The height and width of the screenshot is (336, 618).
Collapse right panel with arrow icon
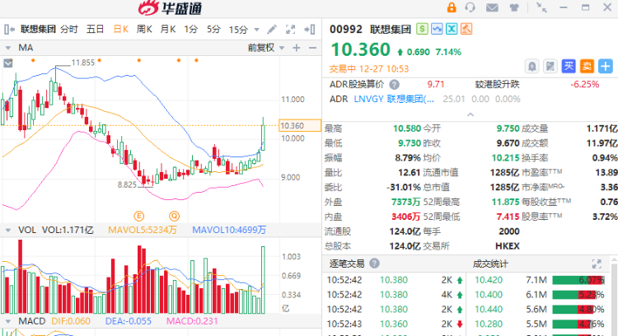tap(310, 29)
